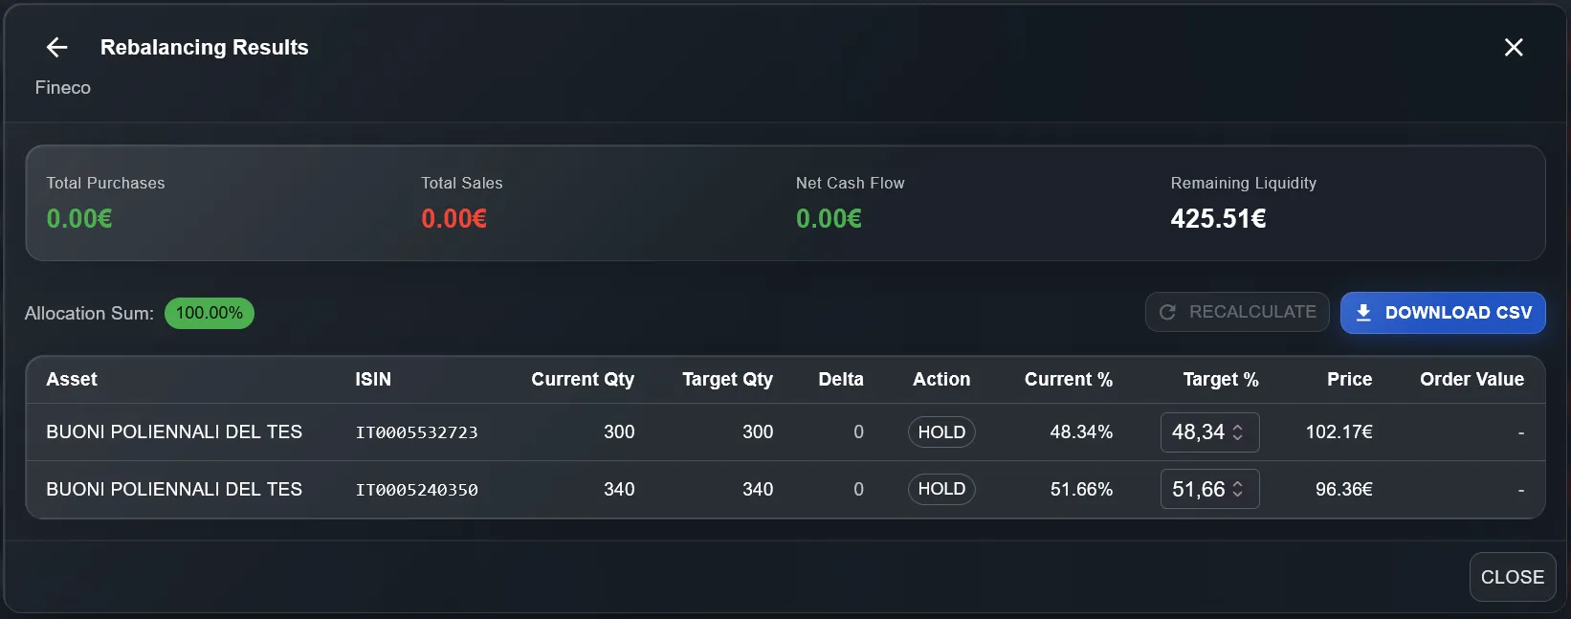Click stepper arrows on the 48,34 target field
Image resolution: width=1571 pixels, height=619 pixels.
pyautogui.click(x=1238, y=432)
